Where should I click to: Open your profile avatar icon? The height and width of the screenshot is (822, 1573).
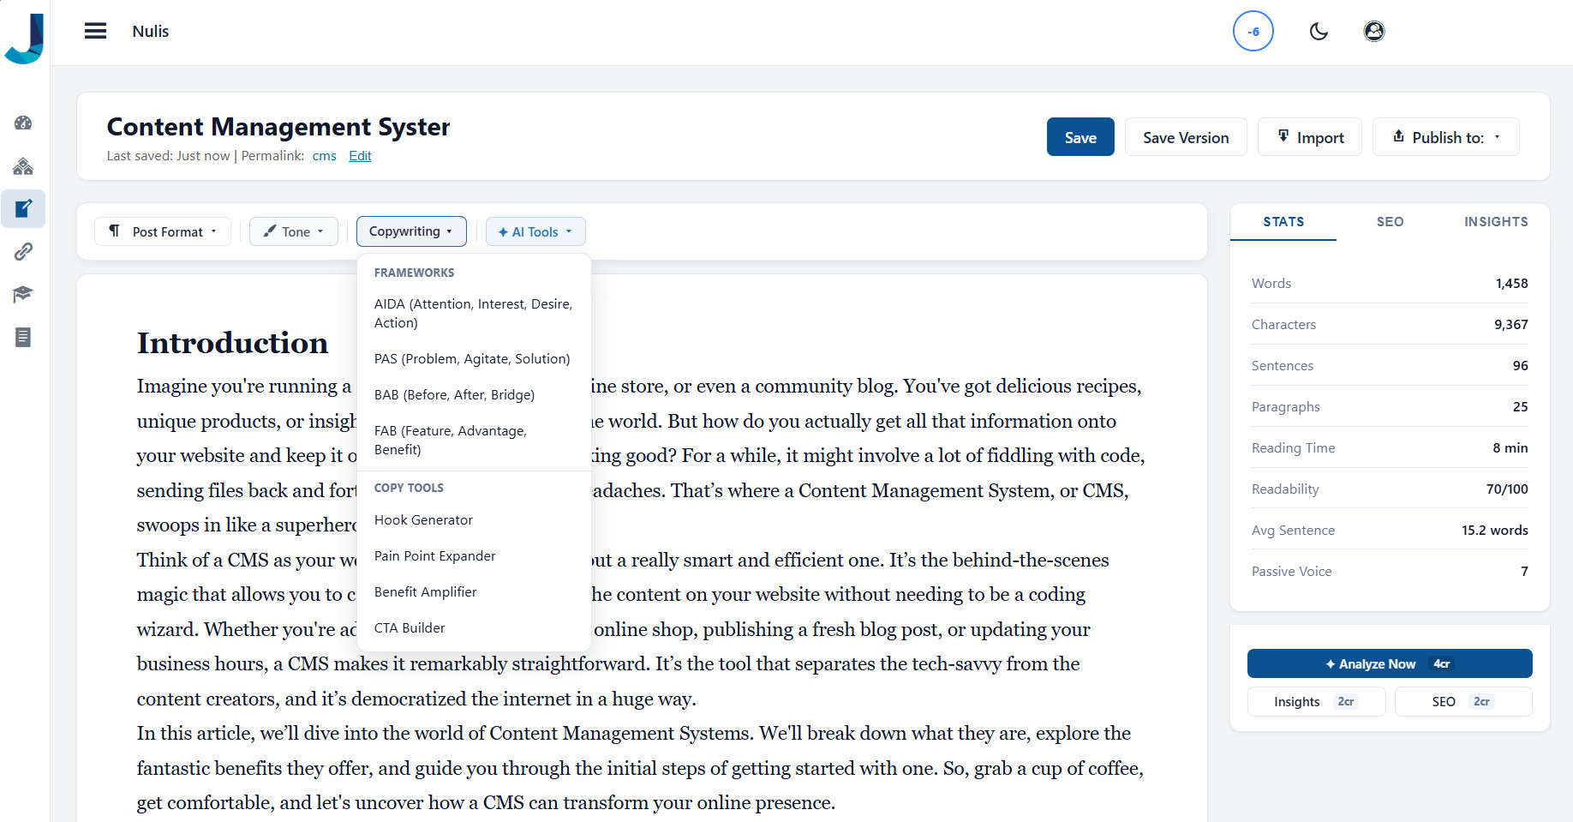[x=1374, y=31]
